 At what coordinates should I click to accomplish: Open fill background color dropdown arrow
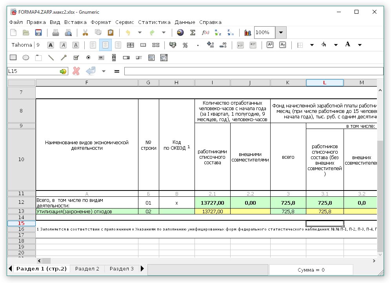pos(336,45)
